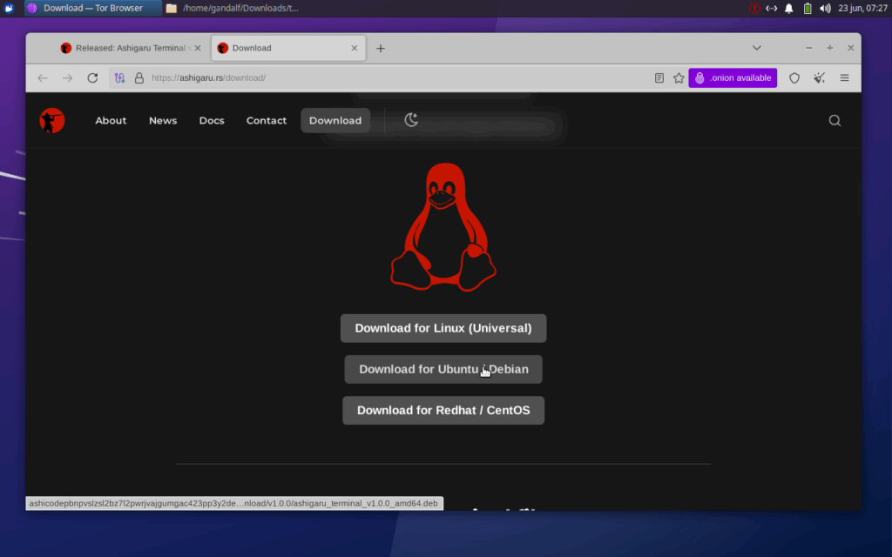Image resolution: width=892 pixels, height=557 pixels.
Task: Go forward with the forward arrow
Action: click(x=68, y=77)
